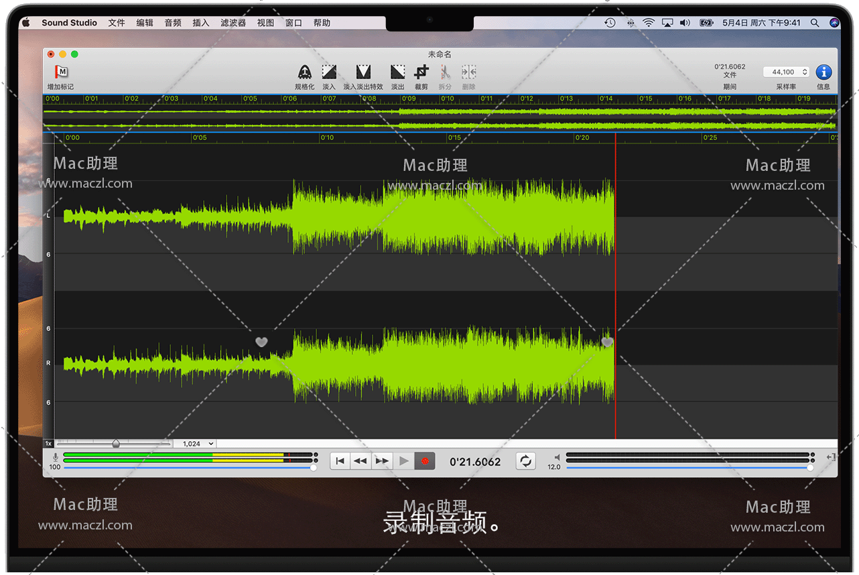Viewport: 859px width, 575px height.
Task: Click the 0'10 mark on timeline ruler
Action: pyautogui.click(x=326, y=138)
